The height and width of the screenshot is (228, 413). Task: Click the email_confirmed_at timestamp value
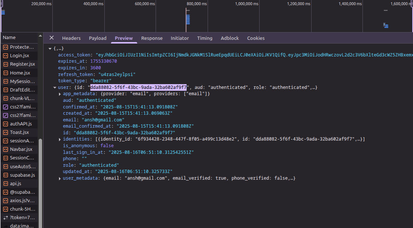[x=155, y=126]
